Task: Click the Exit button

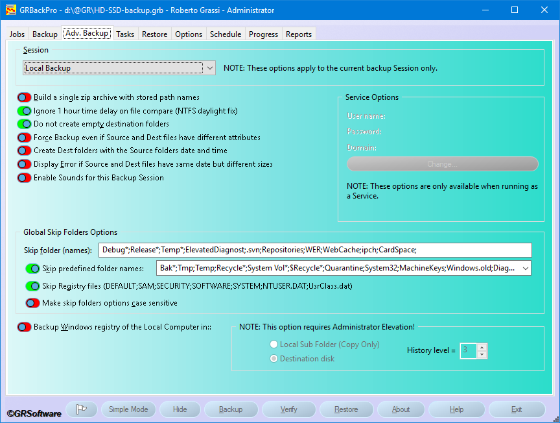Action: [x=517, y=409]
